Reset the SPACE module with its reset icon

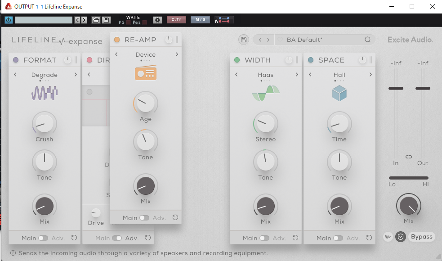(369, 238)
